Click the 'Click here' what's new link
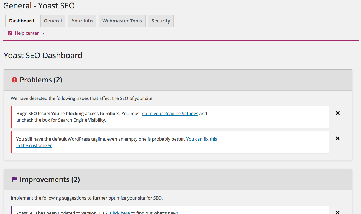 point(120,212)
